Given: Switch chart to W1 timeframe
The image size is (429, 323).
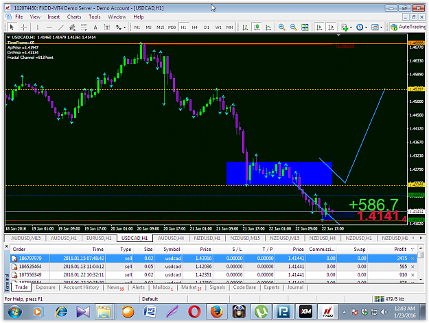Looking at the screenshot, I should click(x=218, y=27).
